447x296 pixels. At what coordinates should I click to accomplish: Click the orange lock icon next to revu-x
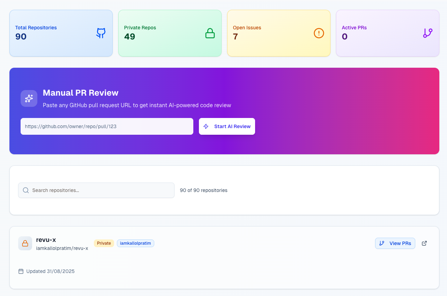[x=25, y=243]
